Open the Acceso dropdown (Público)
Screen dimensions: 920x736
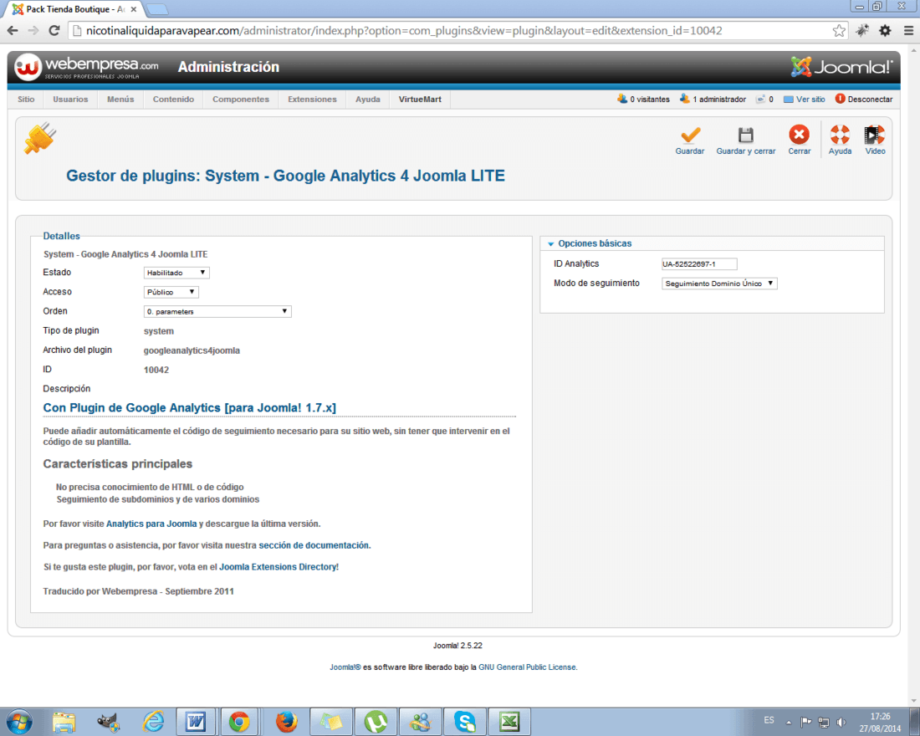pos(171,292)
